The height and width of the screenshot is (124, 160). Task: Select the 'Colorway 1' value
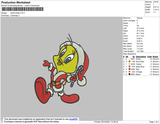coord(15,15)
